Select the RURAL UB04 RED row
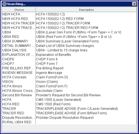139x134 pixels. (69, 122)
